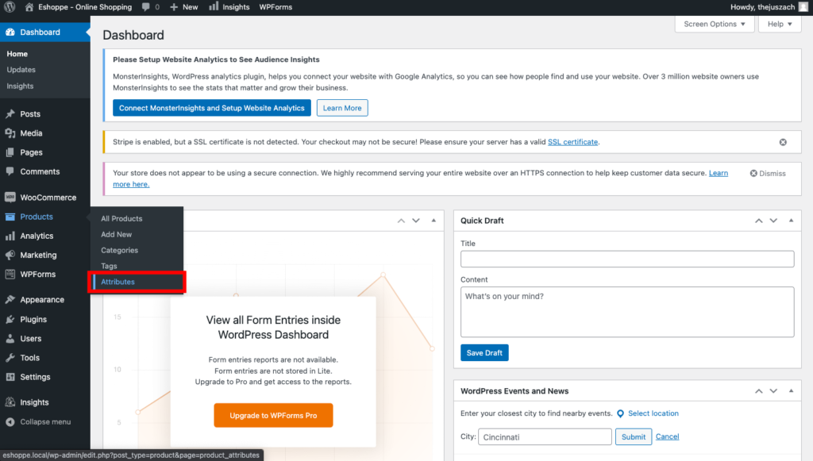Click Upgrade to WPForms Pro
This screenshot has width=813, height=461.
pos(273,416)
